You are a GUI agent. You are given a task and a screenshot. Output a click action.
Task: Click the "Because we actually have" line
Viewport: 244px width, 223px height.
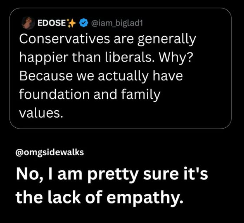pos(101,76)
